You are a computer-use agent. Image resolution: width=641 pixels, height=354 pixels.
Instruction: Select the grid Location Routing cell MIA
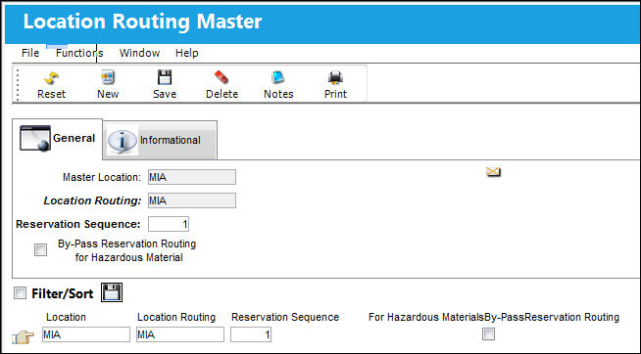pos(180,334)
